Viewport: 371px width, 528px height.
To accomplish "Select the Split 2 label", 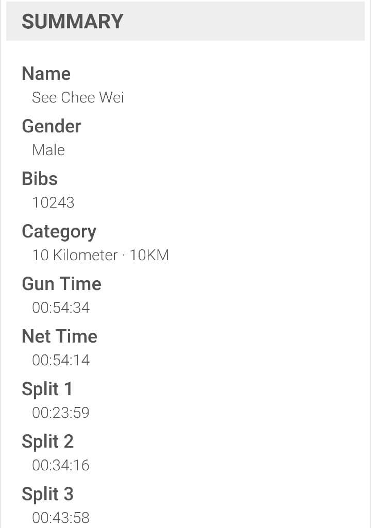I will (x=47, y=441).
